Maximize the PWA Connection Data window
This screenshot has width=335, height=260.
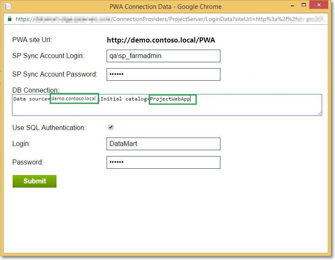click(x=303, y=5)
